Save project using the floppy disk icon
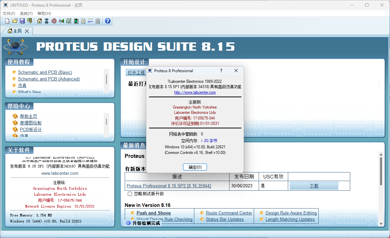The height and width of the screenshot is (238, 390). tap(22, 21)
